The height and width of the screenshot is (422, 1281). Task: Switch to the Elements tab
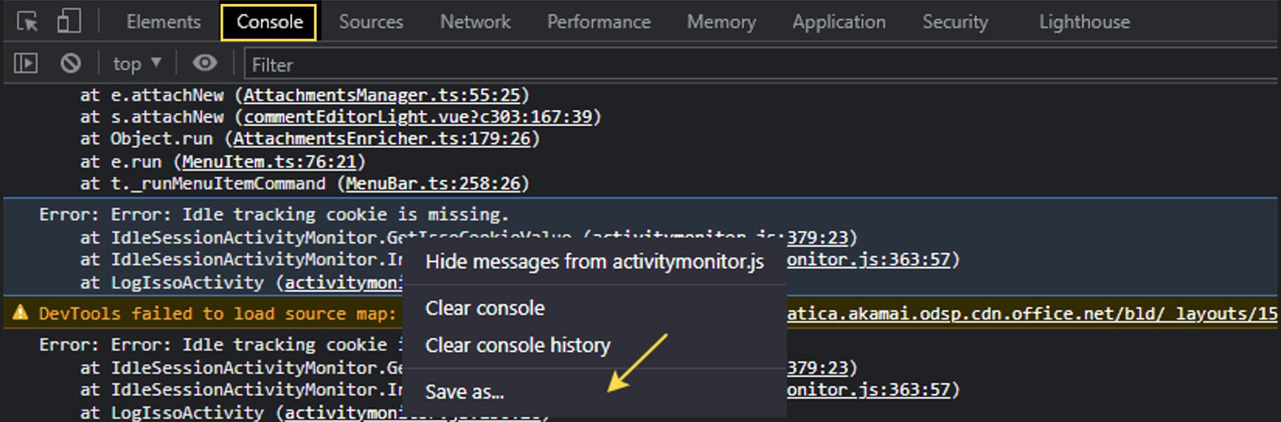click(x=163, y=22)
